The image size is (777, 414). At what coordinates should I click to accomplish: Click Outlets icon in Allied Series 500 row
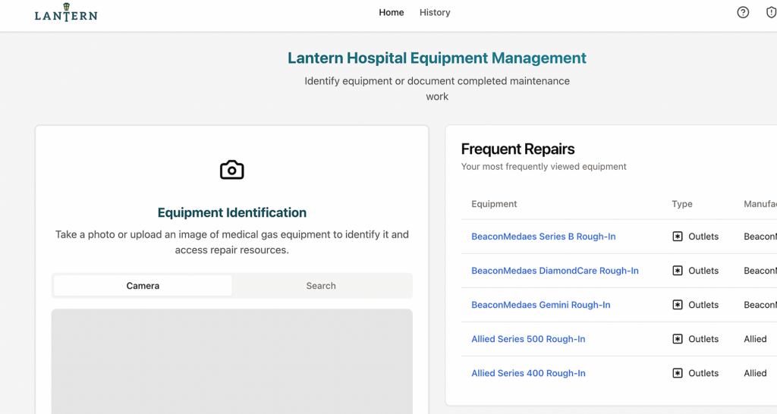[x=678, y=339]
